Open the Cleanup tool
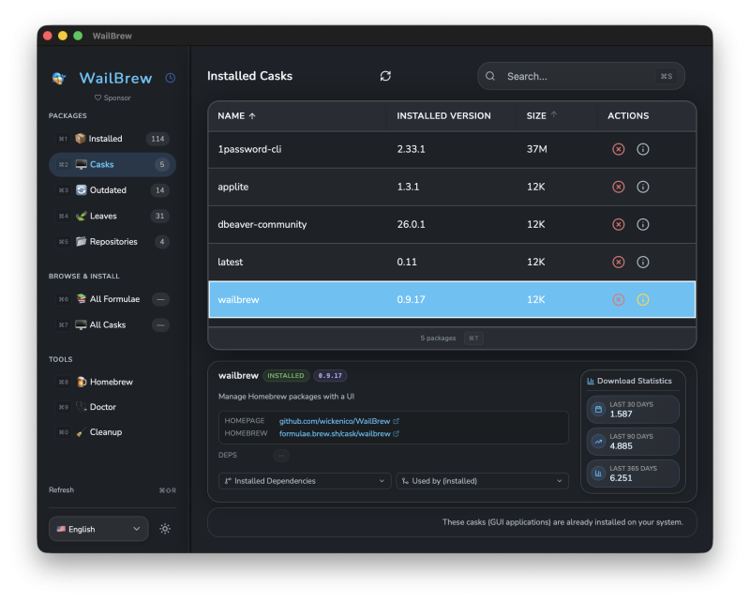This screenshot has height=602, width=750. pos(112,432)
